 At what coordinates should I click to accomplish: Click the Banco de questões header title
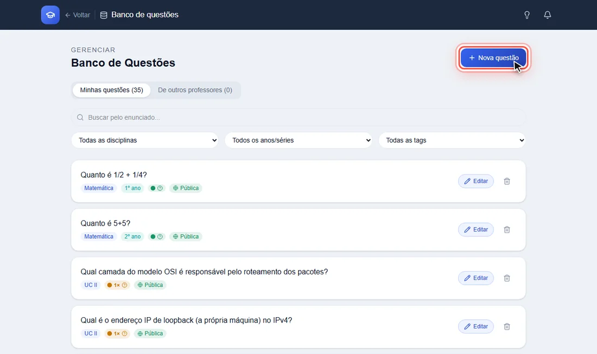[x=145, y=15]
